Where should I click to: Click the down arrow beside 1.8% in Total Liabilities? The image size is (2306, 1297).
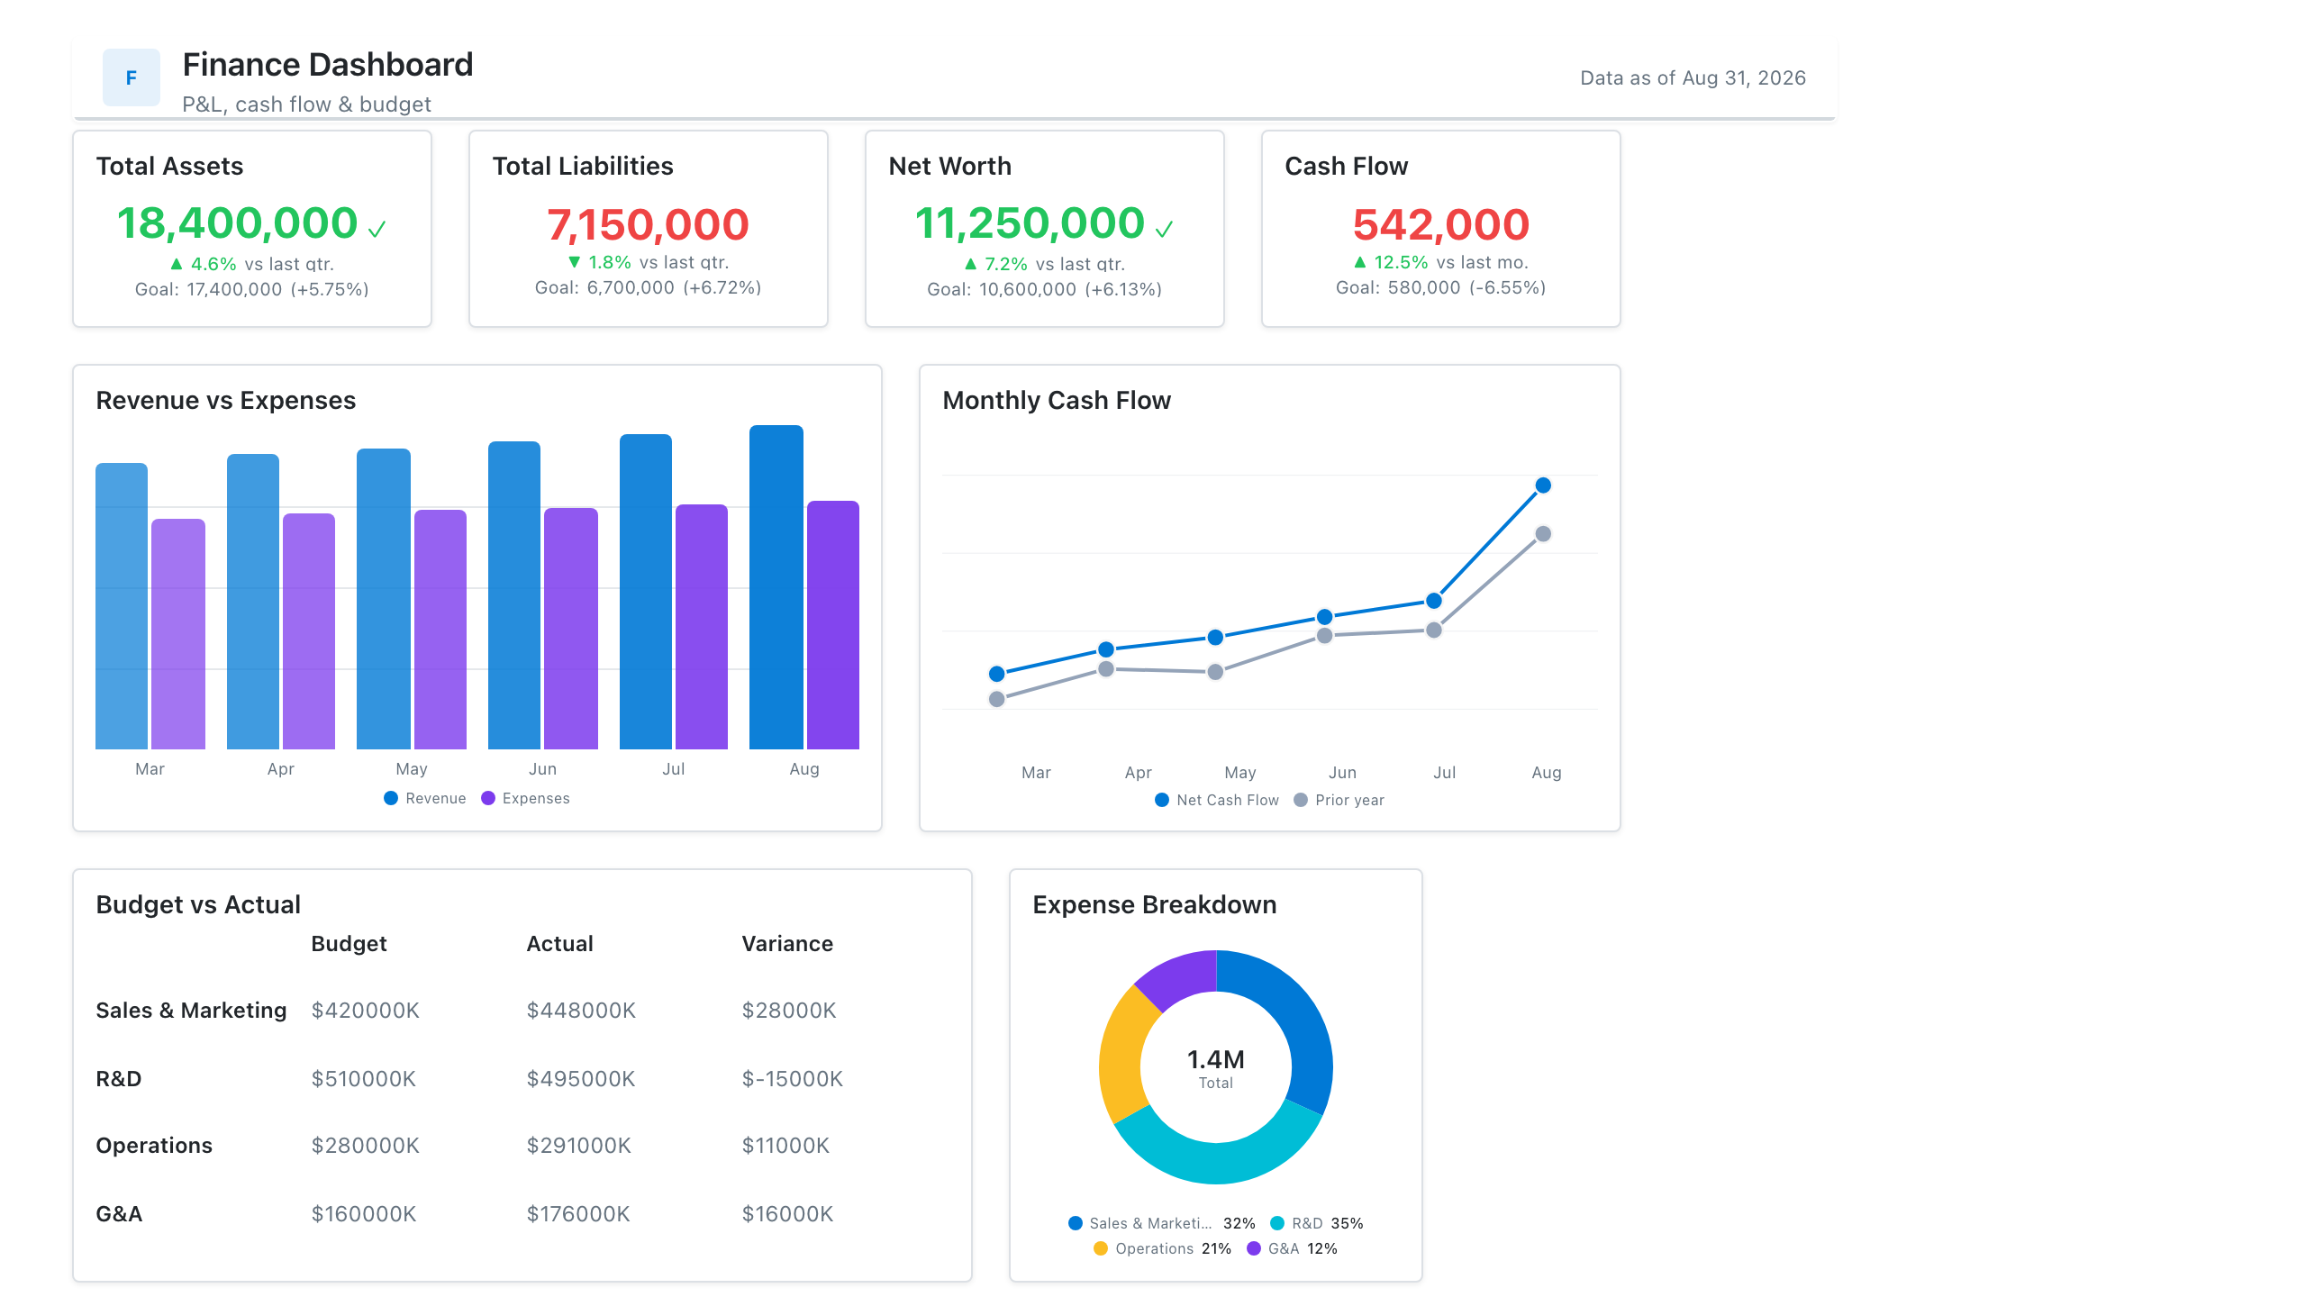coord(574,262)
